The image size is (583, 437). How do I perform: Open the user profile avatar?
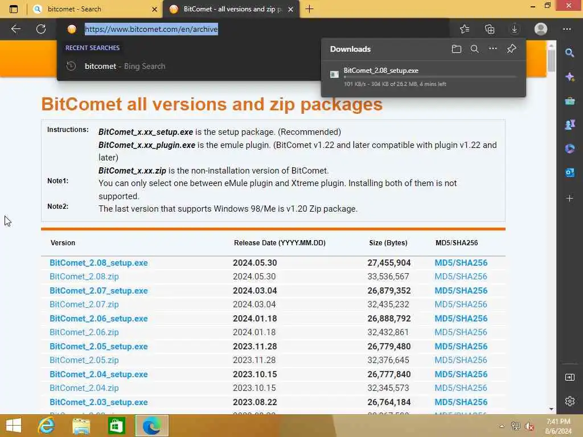tap(541, 29)
